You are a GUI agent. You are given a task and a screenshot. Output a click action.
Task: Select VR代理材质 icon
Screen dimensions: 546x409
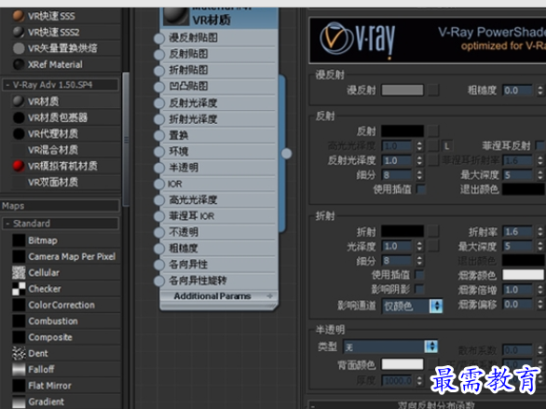coord(19,133)
